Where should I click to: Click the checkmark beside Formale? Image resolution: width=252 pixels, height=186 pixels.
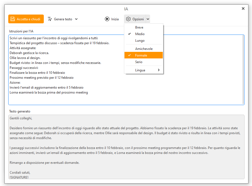(129, 55)
